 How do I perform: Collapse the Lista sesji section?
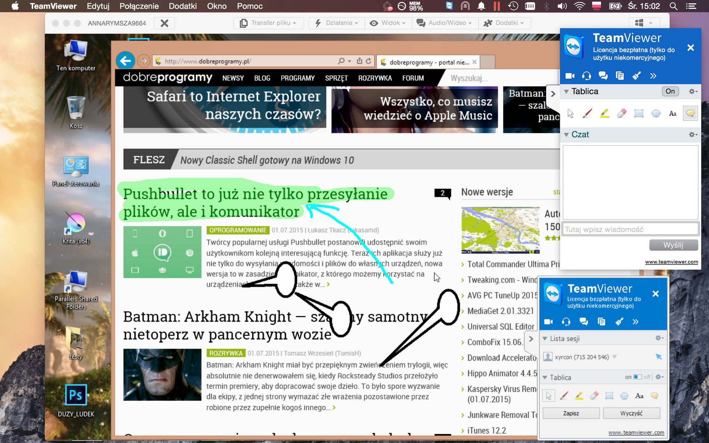pyautogui.click(x=545, y=339)
